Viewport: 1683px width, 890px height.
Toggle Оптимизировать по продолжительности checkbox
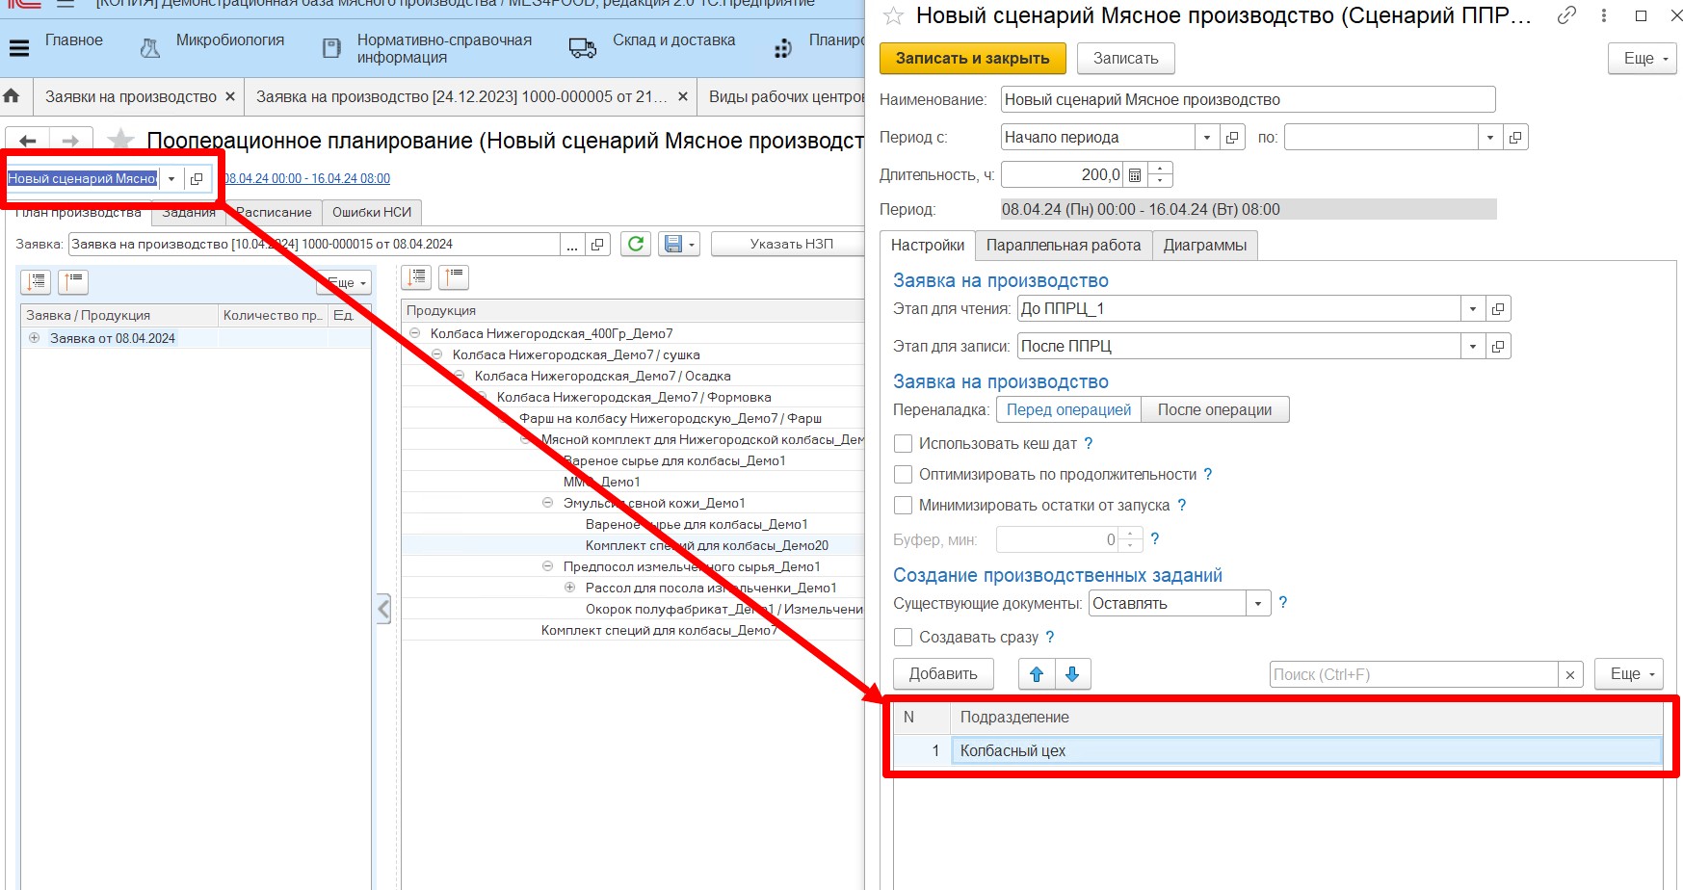tap(904, 475)
